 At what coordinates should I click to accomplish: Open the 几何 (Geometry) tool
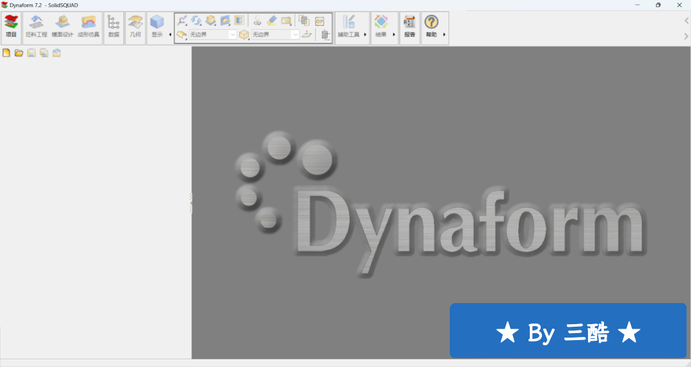click(x=135, y=27)
